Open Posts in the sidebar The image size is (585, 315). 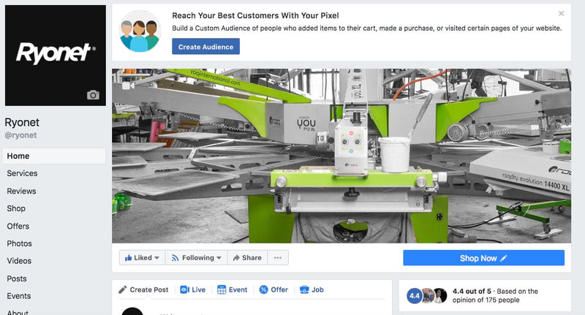click(17, 278)
